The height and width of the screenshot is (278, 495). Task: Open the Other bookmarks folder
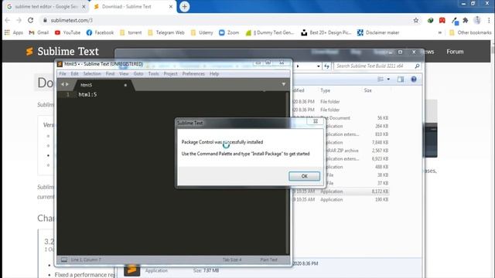(x=470, y=32)
